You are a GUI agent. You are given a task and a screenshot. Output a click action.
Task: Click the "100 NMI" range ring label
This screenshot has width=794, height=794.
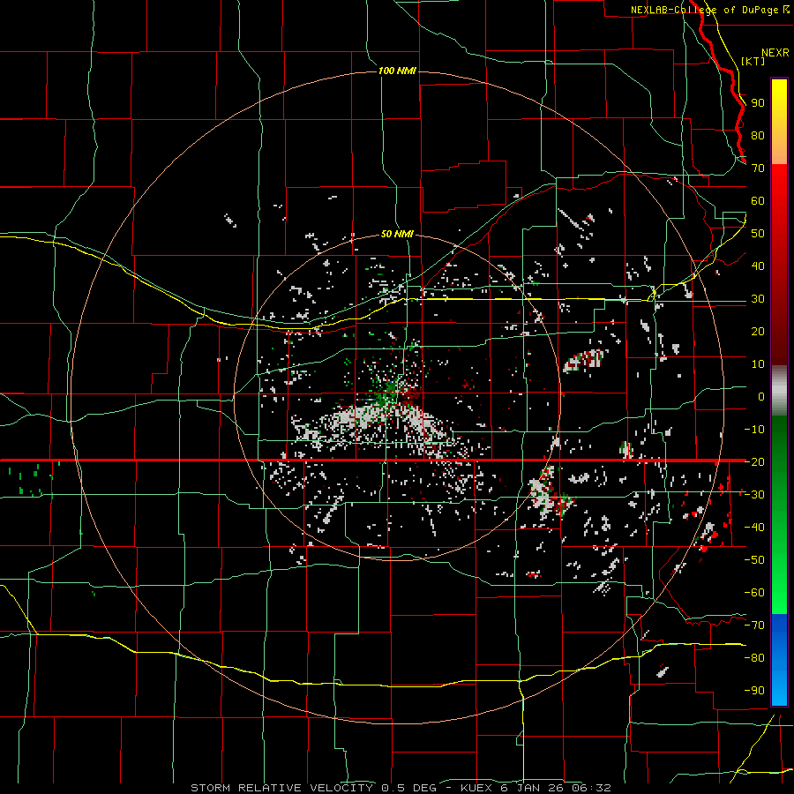(397, 71)
